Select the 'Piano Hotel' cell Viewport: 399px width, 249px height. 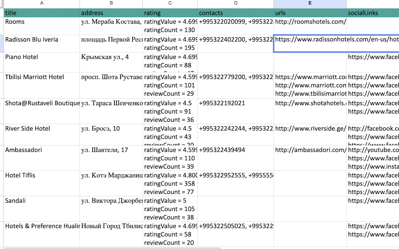tap(42, 62)
